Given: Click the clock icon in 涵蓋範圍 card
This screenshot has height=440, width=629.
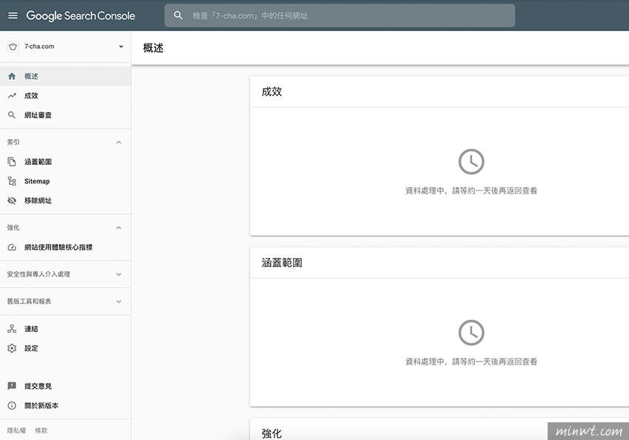Looking at the screenshot, I should click(x=471, y=333).
